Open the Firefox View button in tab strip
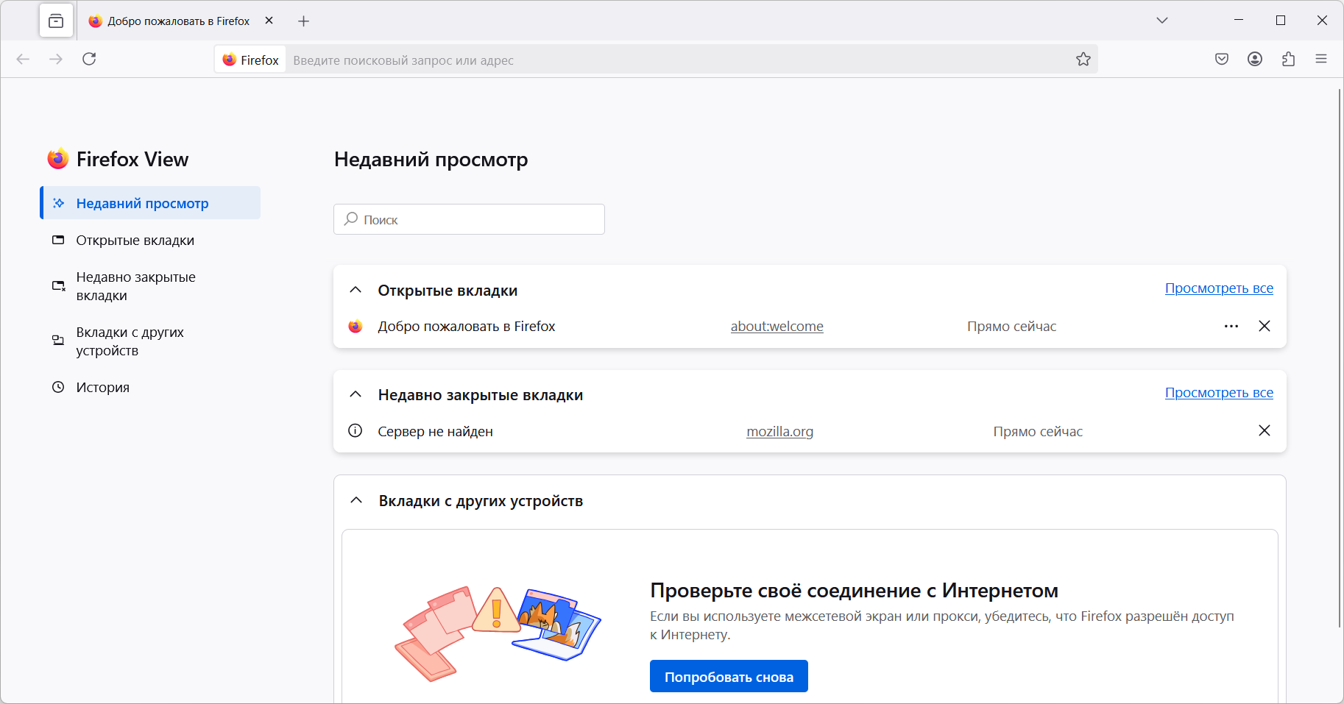Screen dimensions: 1344x704 tap(56, 21)
